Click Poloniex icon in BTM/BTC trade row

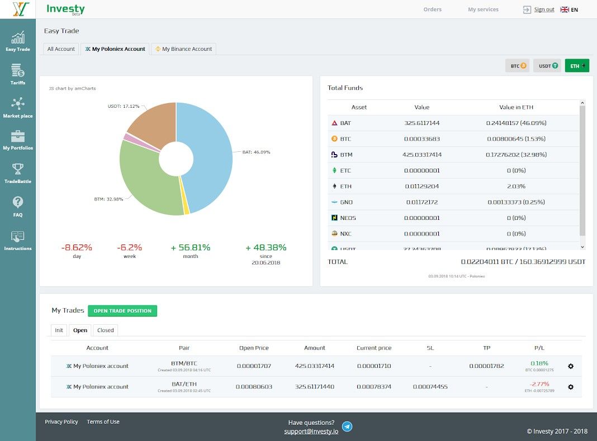(69, 366)
